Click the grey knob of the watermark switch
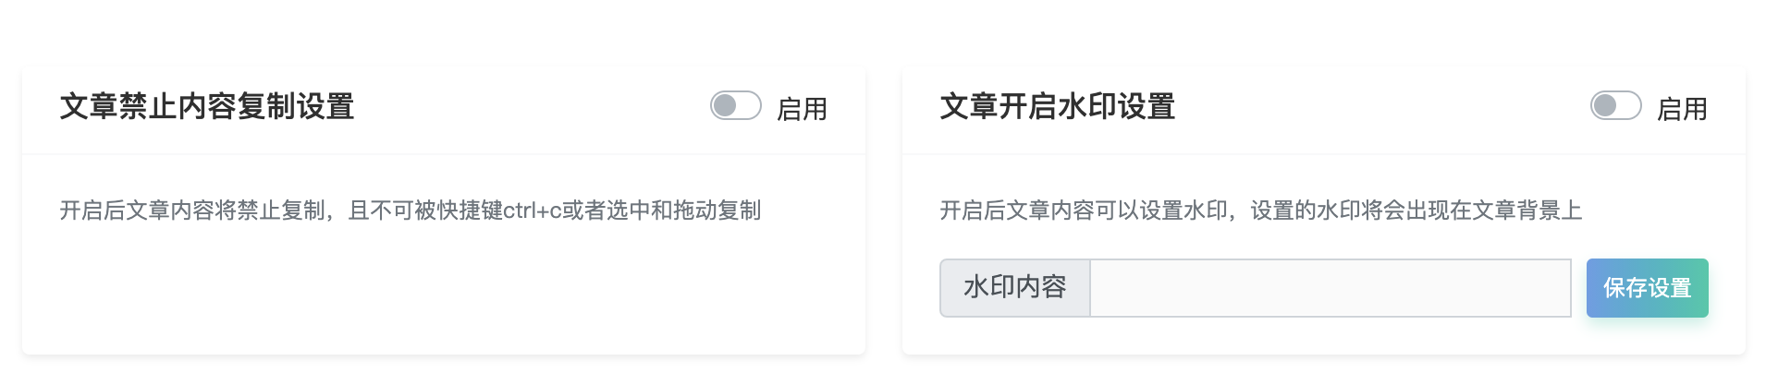Image resolution: width=1766 pixels, height=373 pixels. (x=1605, y=106)
